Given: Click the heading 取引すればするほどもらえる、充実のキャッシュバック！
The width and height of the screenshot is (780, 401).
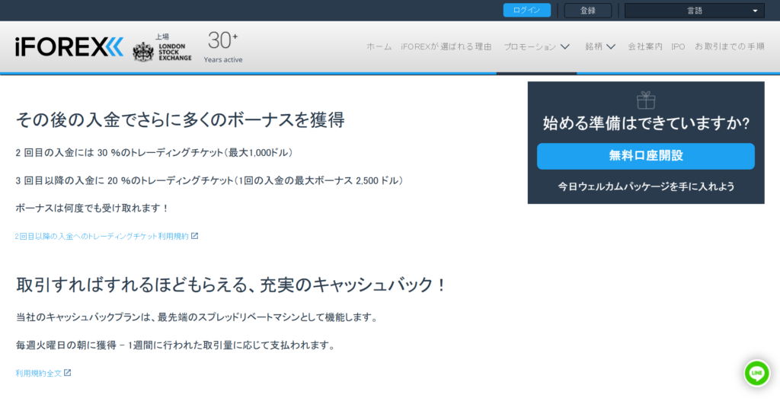Looking at the screenshot, I should (232, 285).
